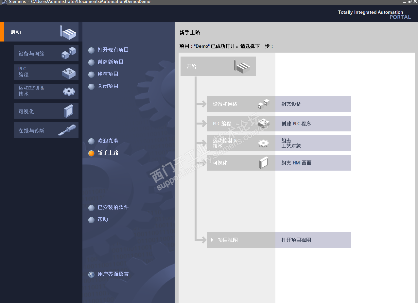Click the 已安装的软件 text link
This screenshot has height=303, width=418.
(113, 207)
